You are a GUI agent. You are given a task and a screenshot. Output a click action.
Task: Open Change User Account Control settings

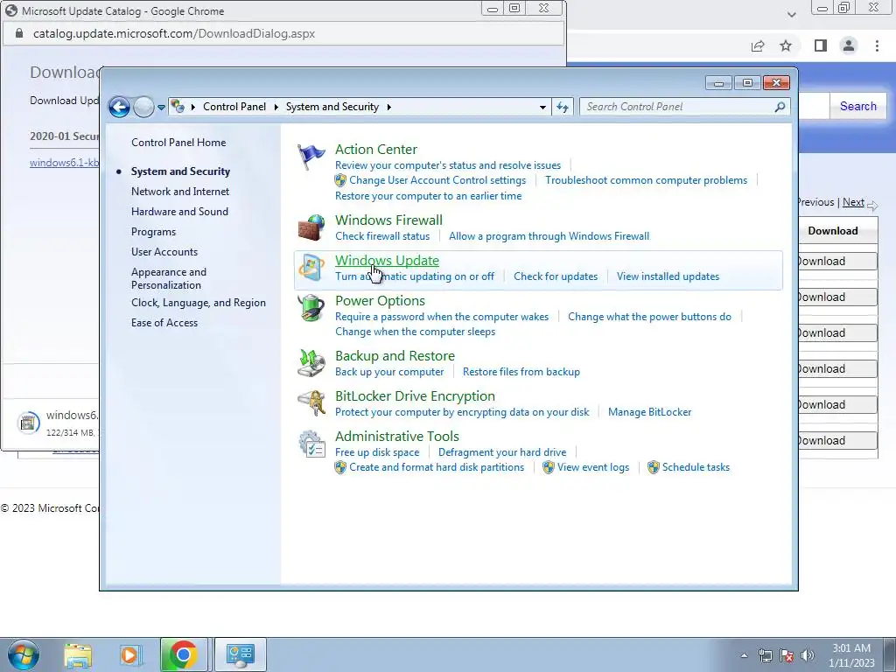pyautogui.click(x=437, y=180)
